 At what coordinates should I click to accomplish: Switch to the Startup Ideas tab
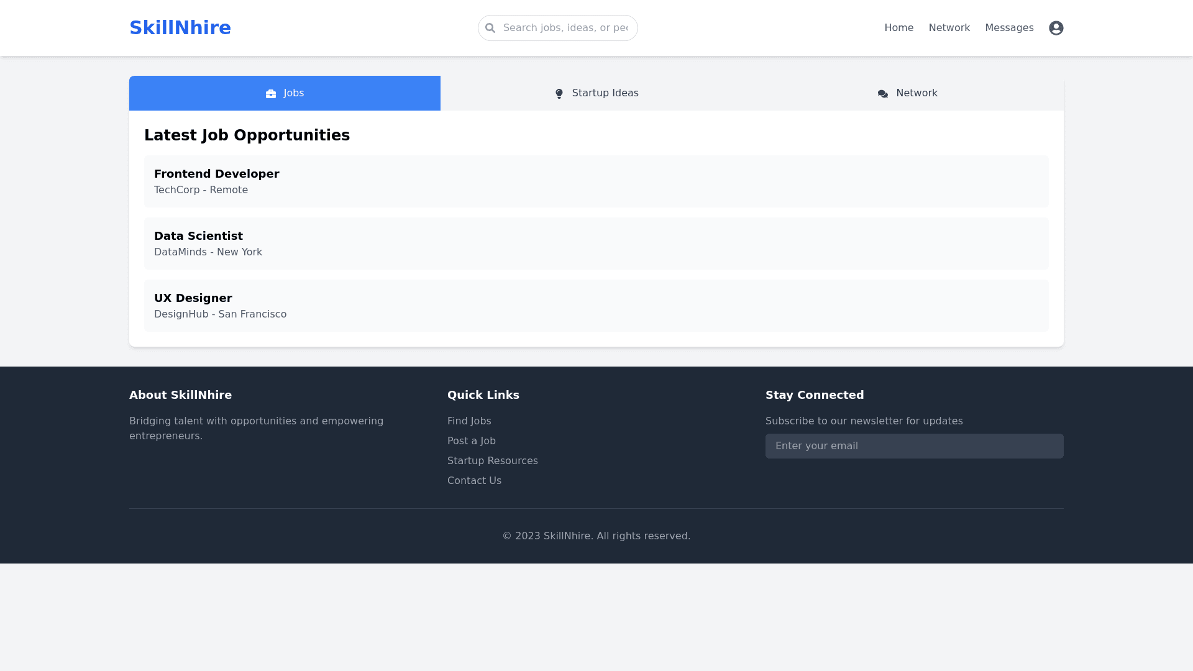596,93
